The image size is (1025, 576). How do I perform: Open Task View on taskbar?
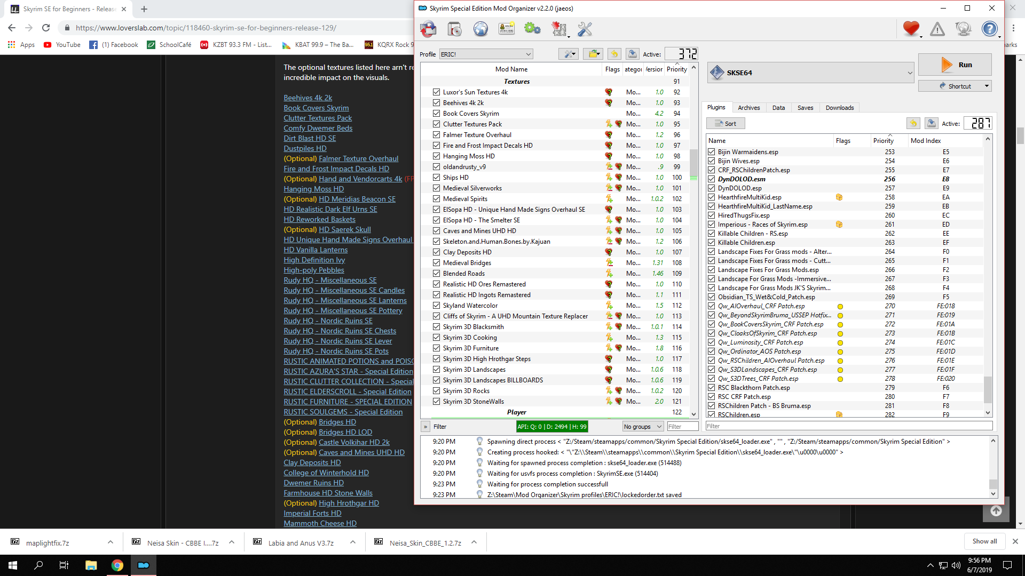64,565
